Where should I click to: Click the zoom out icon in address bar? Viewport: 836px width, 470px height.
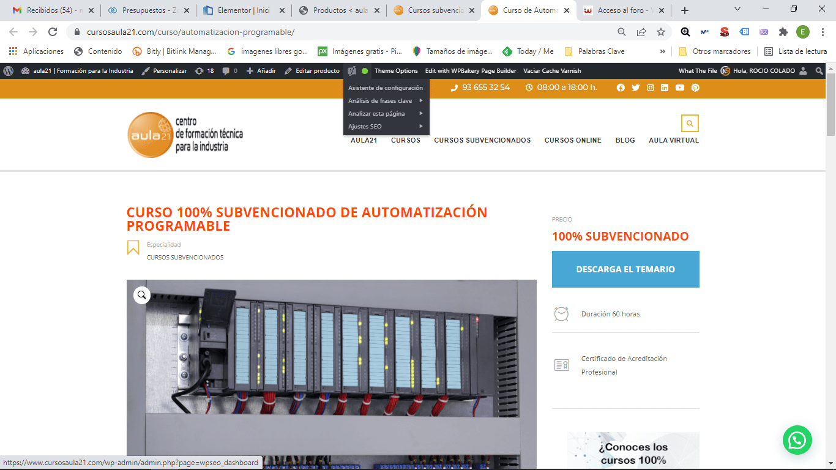click(622, 32)
